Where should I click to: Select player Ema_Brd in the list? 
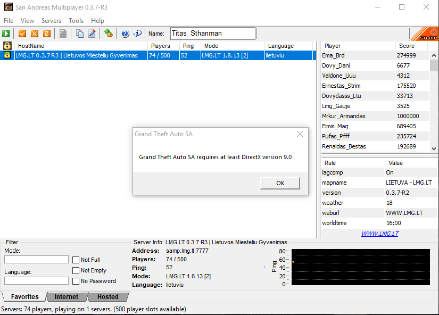pos(375,55)
